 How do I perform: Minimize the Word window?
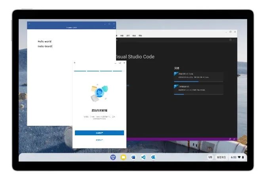pos(105,24)
